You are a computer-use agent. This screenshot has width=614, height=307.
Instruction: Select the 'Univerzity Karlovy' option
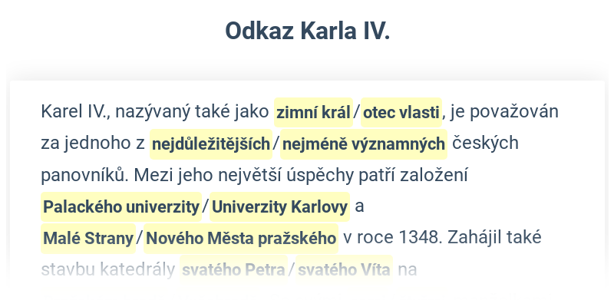pos(279,206)
